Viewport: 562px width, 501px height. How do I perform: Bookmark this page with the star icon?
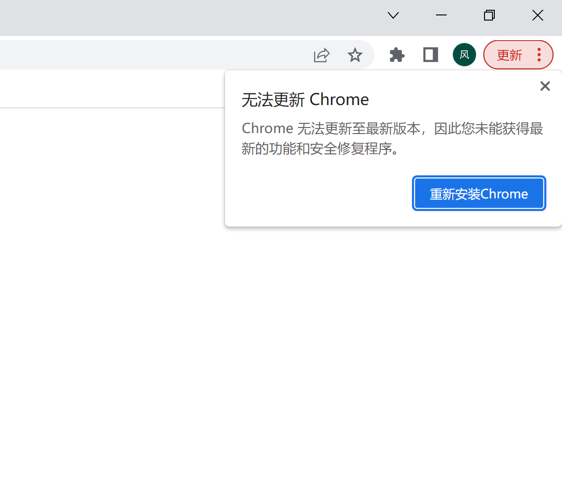point(355,55)
